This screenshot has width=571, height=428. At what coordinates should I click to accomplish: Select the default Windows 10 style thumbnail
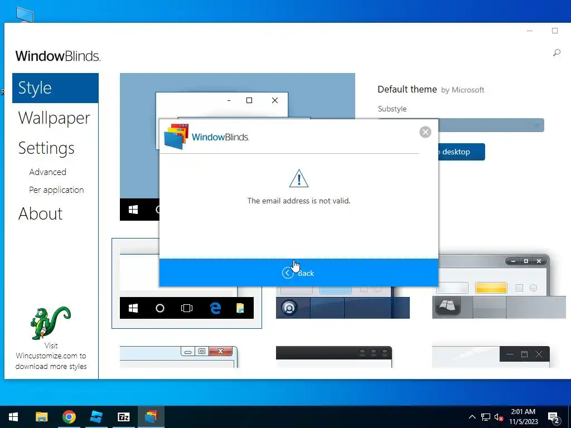tap(186, 283)
